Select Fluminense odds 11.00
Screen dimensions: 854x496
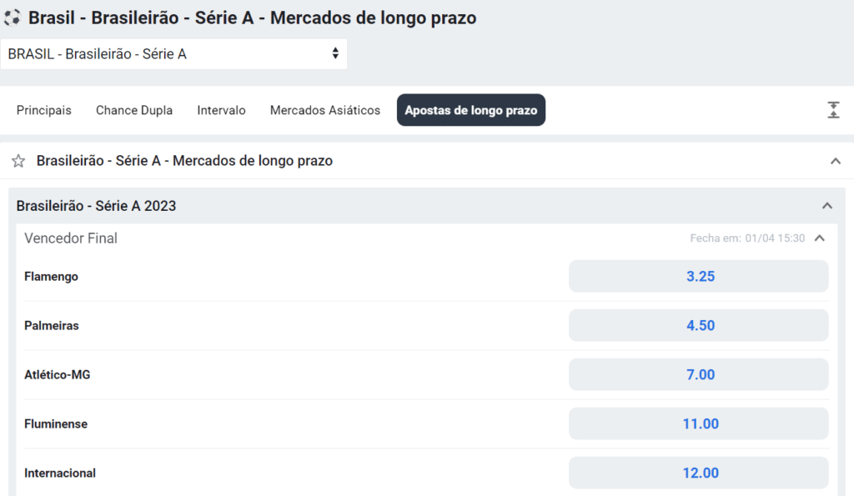[699, 423]
